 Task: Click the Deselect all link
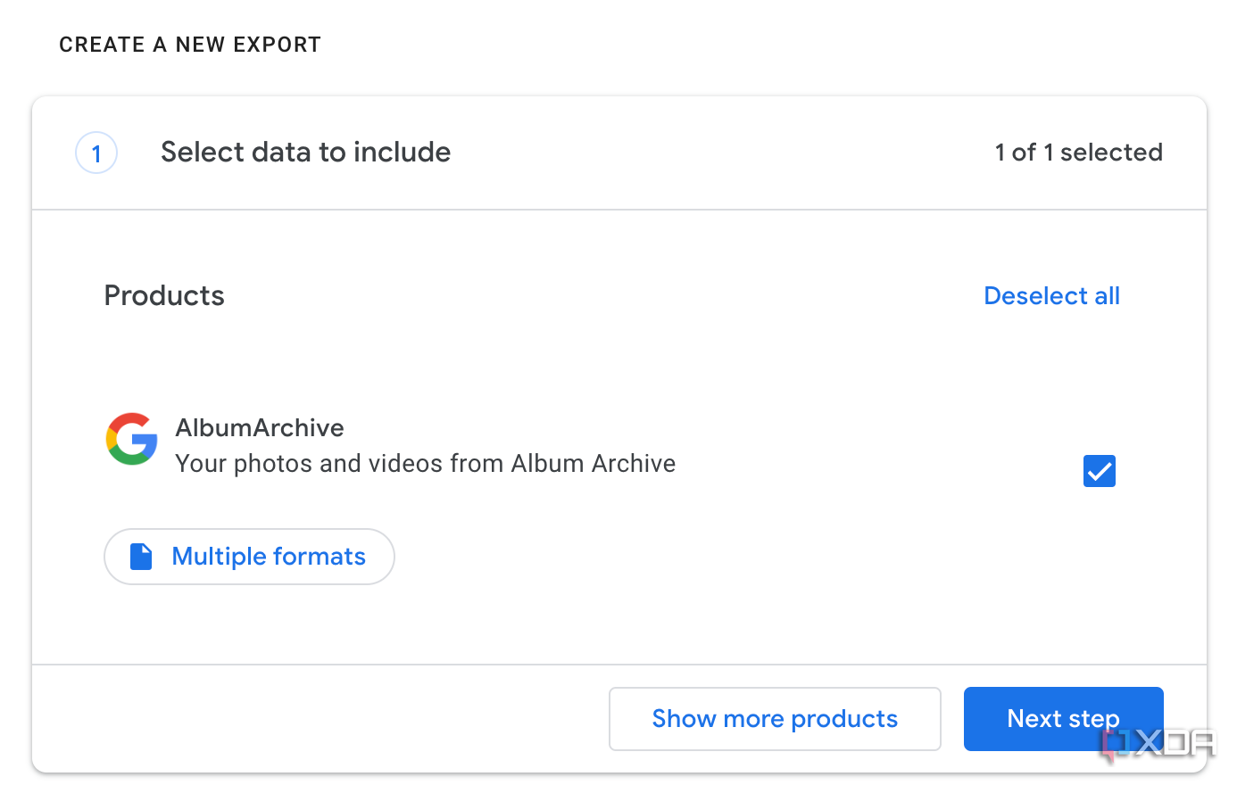1051,296
